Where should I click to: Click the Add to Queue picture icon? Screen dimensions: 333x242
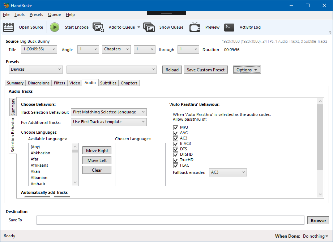pos(98,27)
